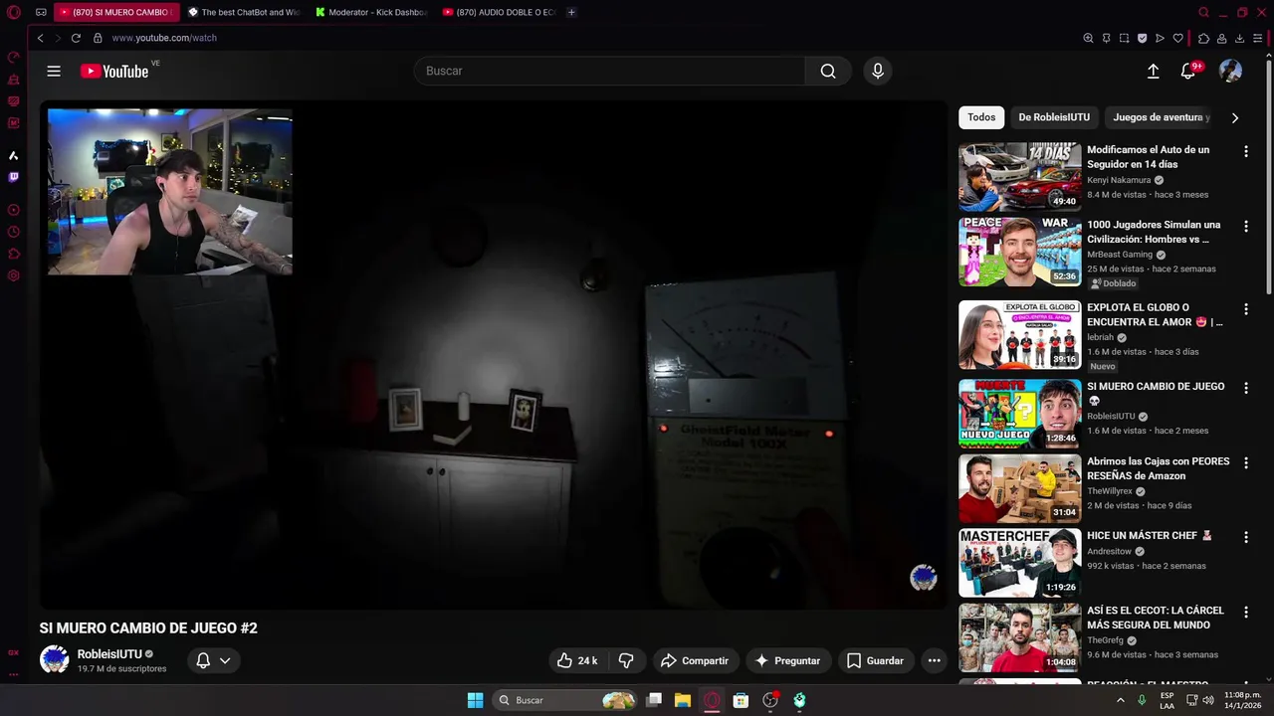Click the Windows taskbar Buscar search box
1274x716 pixels.
[x=565, y=700]
